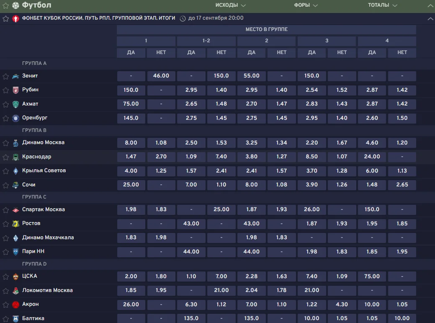Click the Zenit team logo icon
The height and width of the screenshot is (323, 435).
[16, 76]
